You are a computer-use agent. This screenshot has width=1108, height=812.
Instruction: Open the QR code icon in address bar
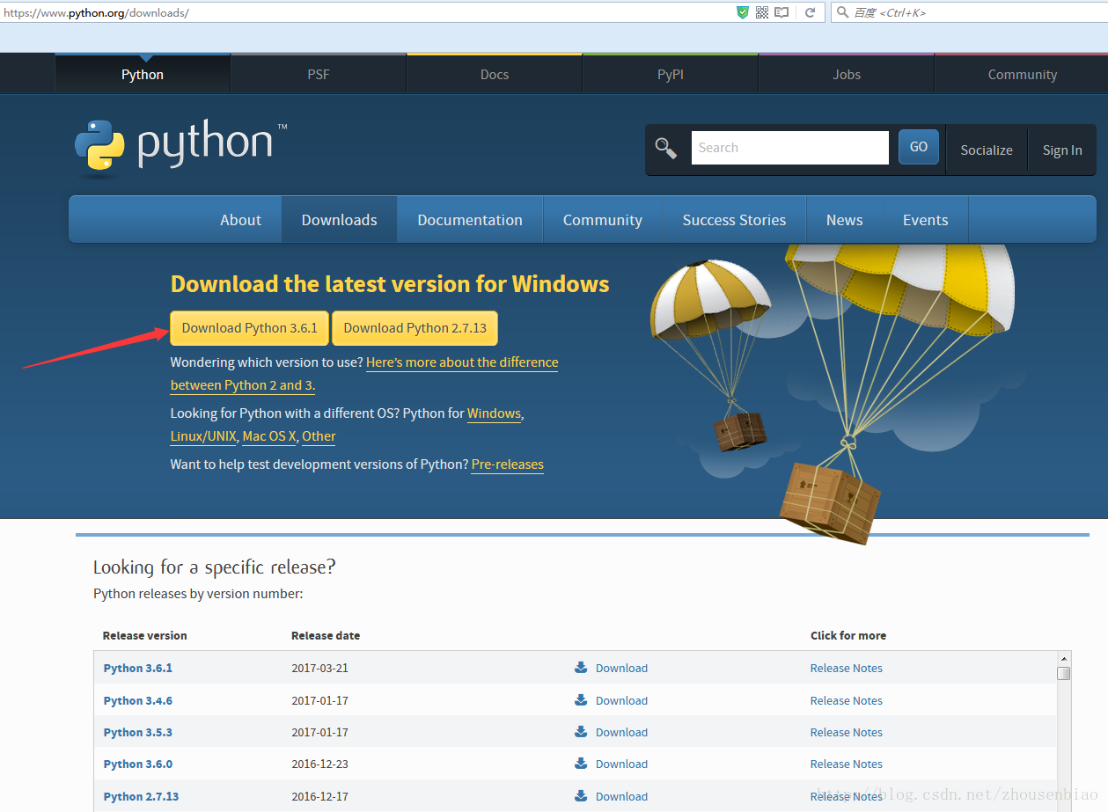pyautogui.click(x=762, y=12)
